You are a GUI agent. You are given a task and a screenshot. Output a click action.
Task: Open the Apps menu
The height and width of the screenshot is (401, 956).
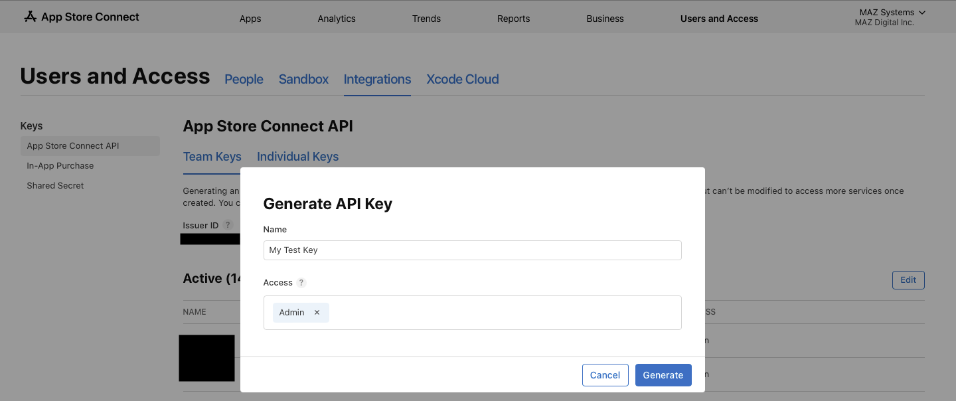click(250, 19)
